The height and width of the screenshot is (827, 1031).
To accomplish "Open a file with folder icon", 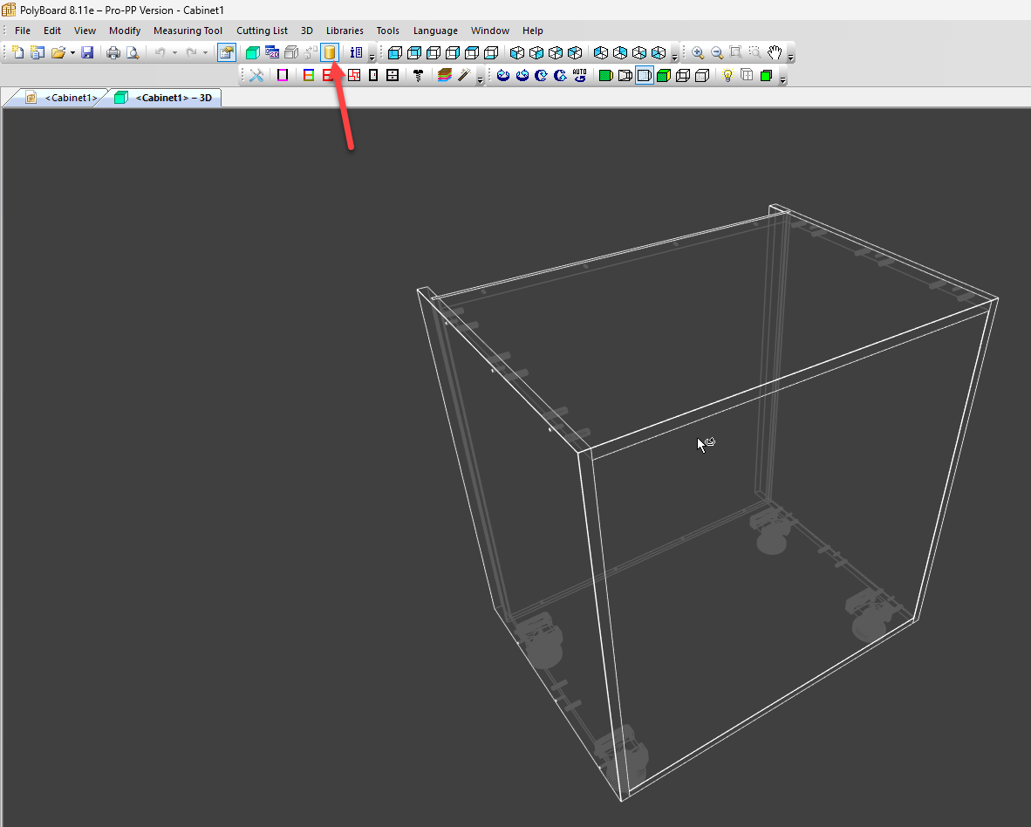I will coord(58,52).
